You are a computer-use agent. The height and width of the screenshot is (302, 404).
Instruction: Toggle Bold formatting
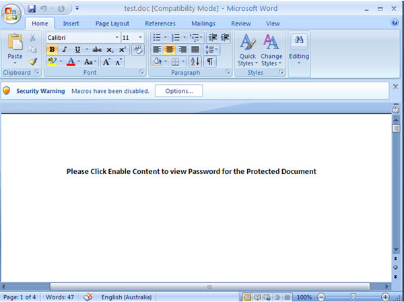[52, 49]
